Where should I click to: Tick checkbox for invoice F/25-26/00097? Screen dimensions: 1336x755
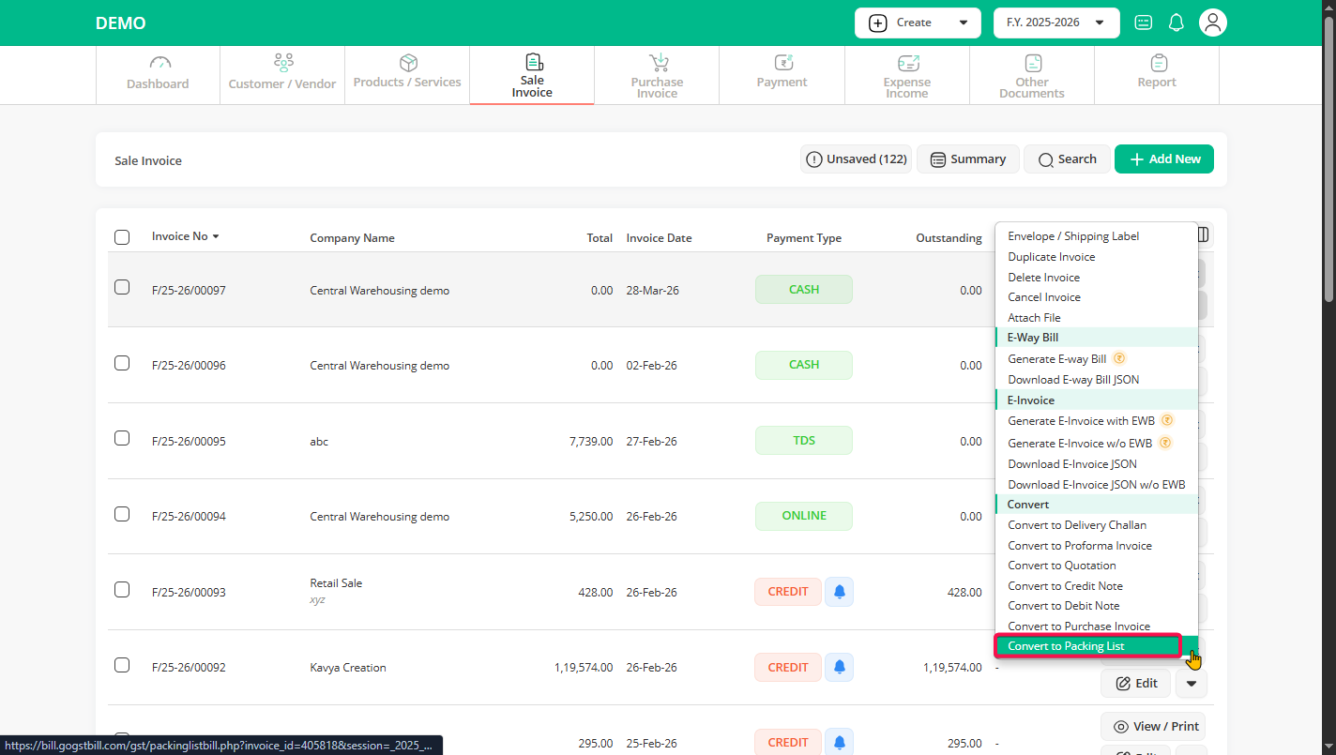[122, 287]
